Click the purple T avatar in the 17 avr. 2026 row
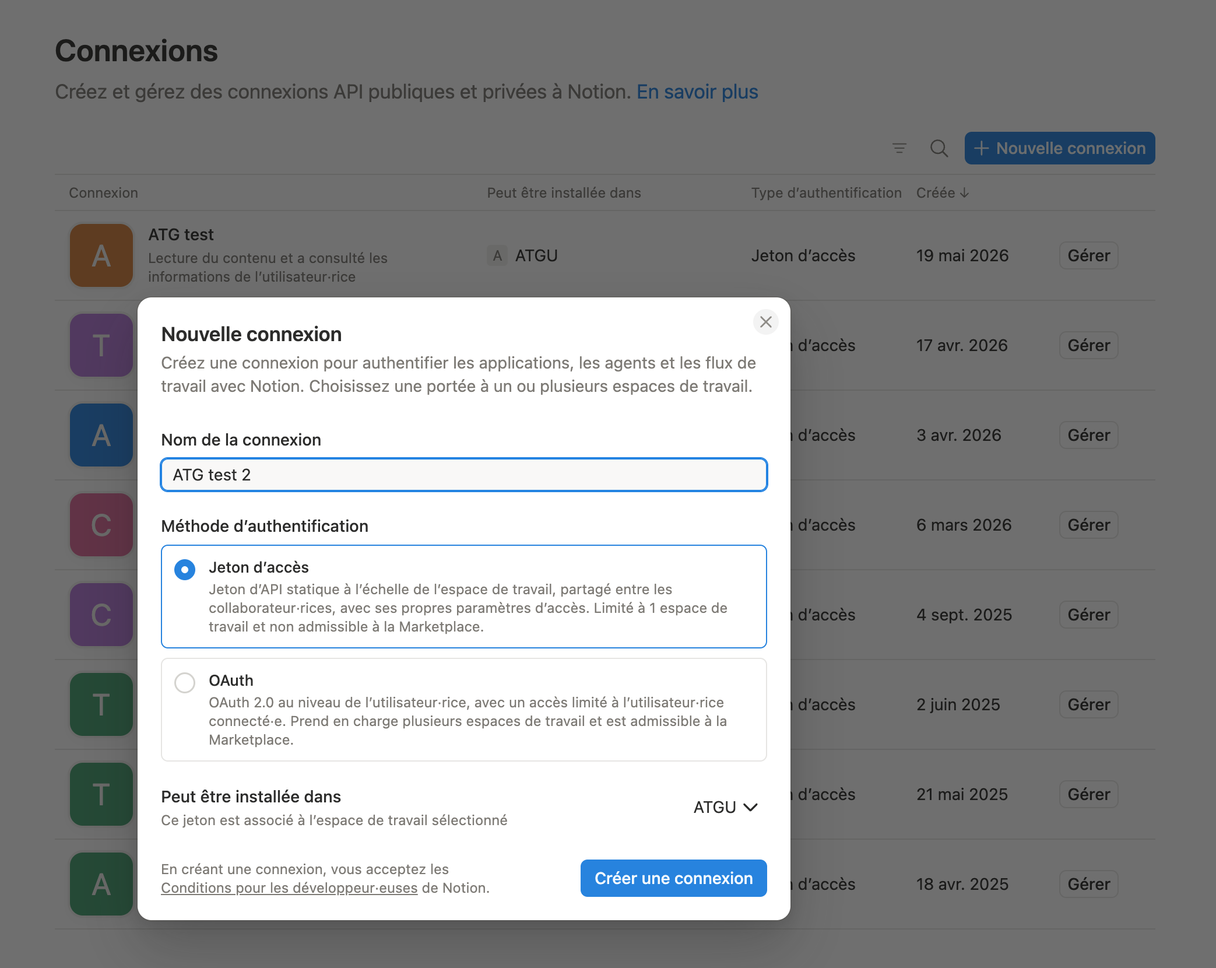Viewport: 1216px width, 968px height. coord(101,345)
